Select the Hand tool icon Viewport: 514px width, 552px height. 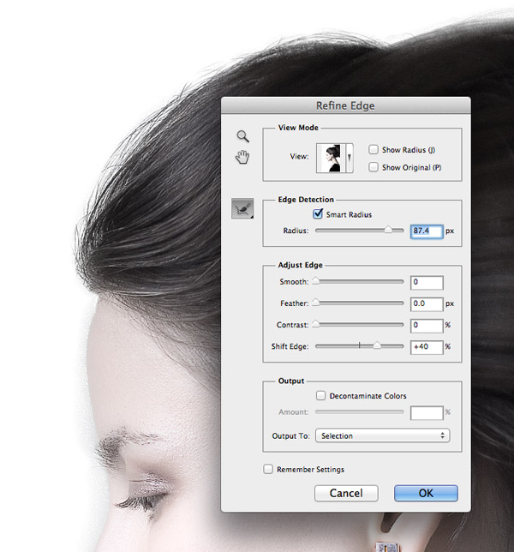pos(243,156)
